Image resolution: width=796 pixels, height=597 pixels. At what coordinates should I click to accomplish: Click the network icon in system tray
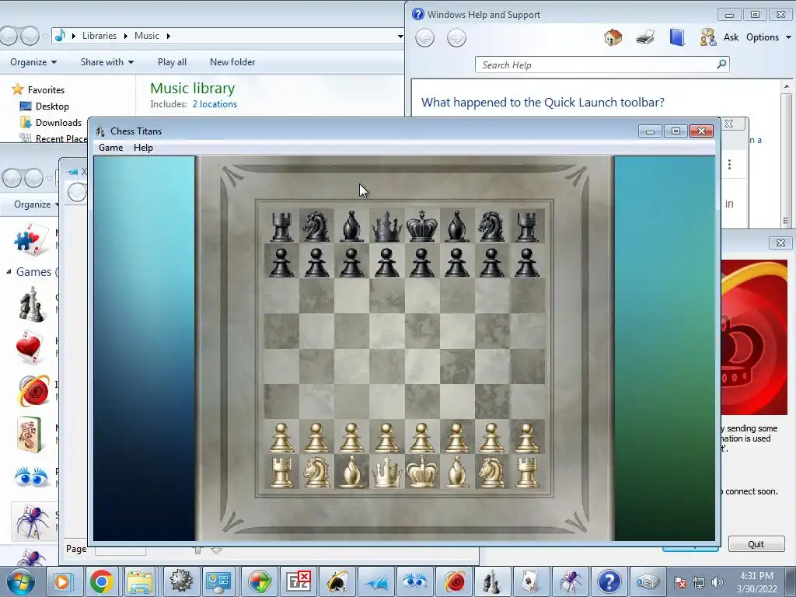tap(699, 581)
